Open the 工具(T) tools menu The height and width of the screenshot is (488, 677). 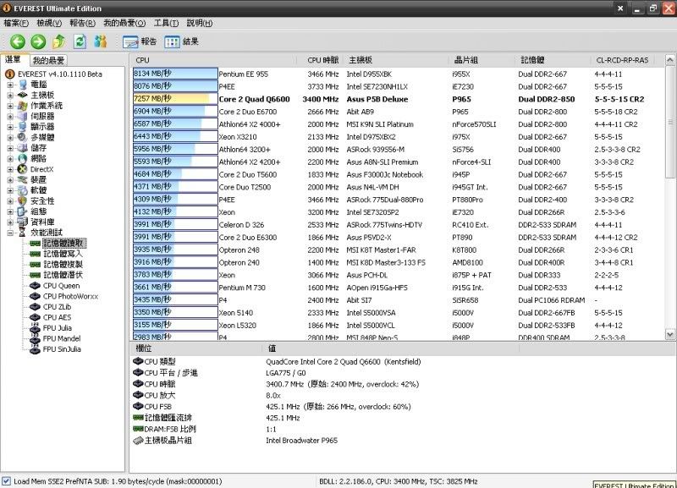(x=166, y=23)
